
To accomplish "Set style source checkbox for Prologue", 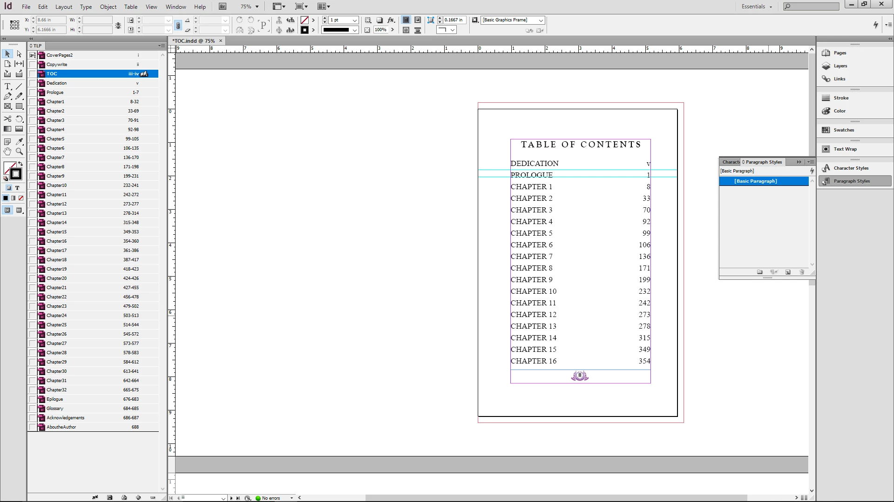I will pyautogui.click(x=32, y=92).
